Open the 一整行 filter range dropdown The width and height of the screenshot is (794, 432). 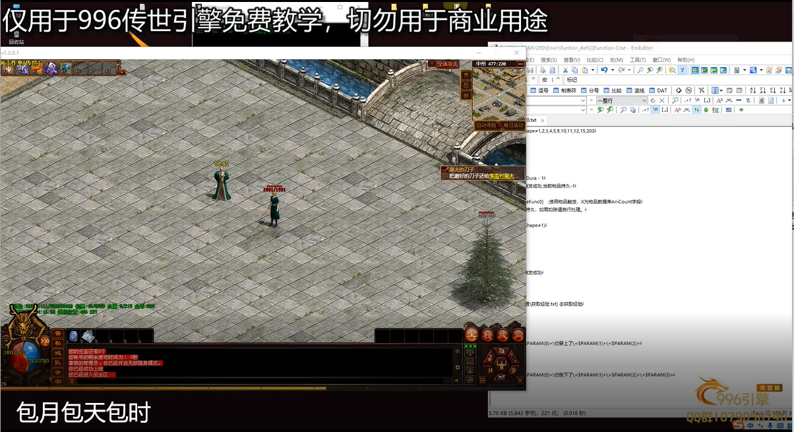pyautogui.click(x=622, y=100)
